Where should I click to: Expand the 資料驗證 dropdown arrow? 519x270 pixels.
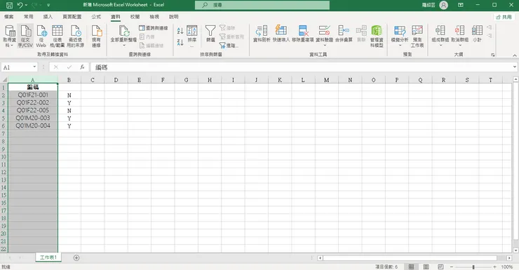click(x=324, y=45)
